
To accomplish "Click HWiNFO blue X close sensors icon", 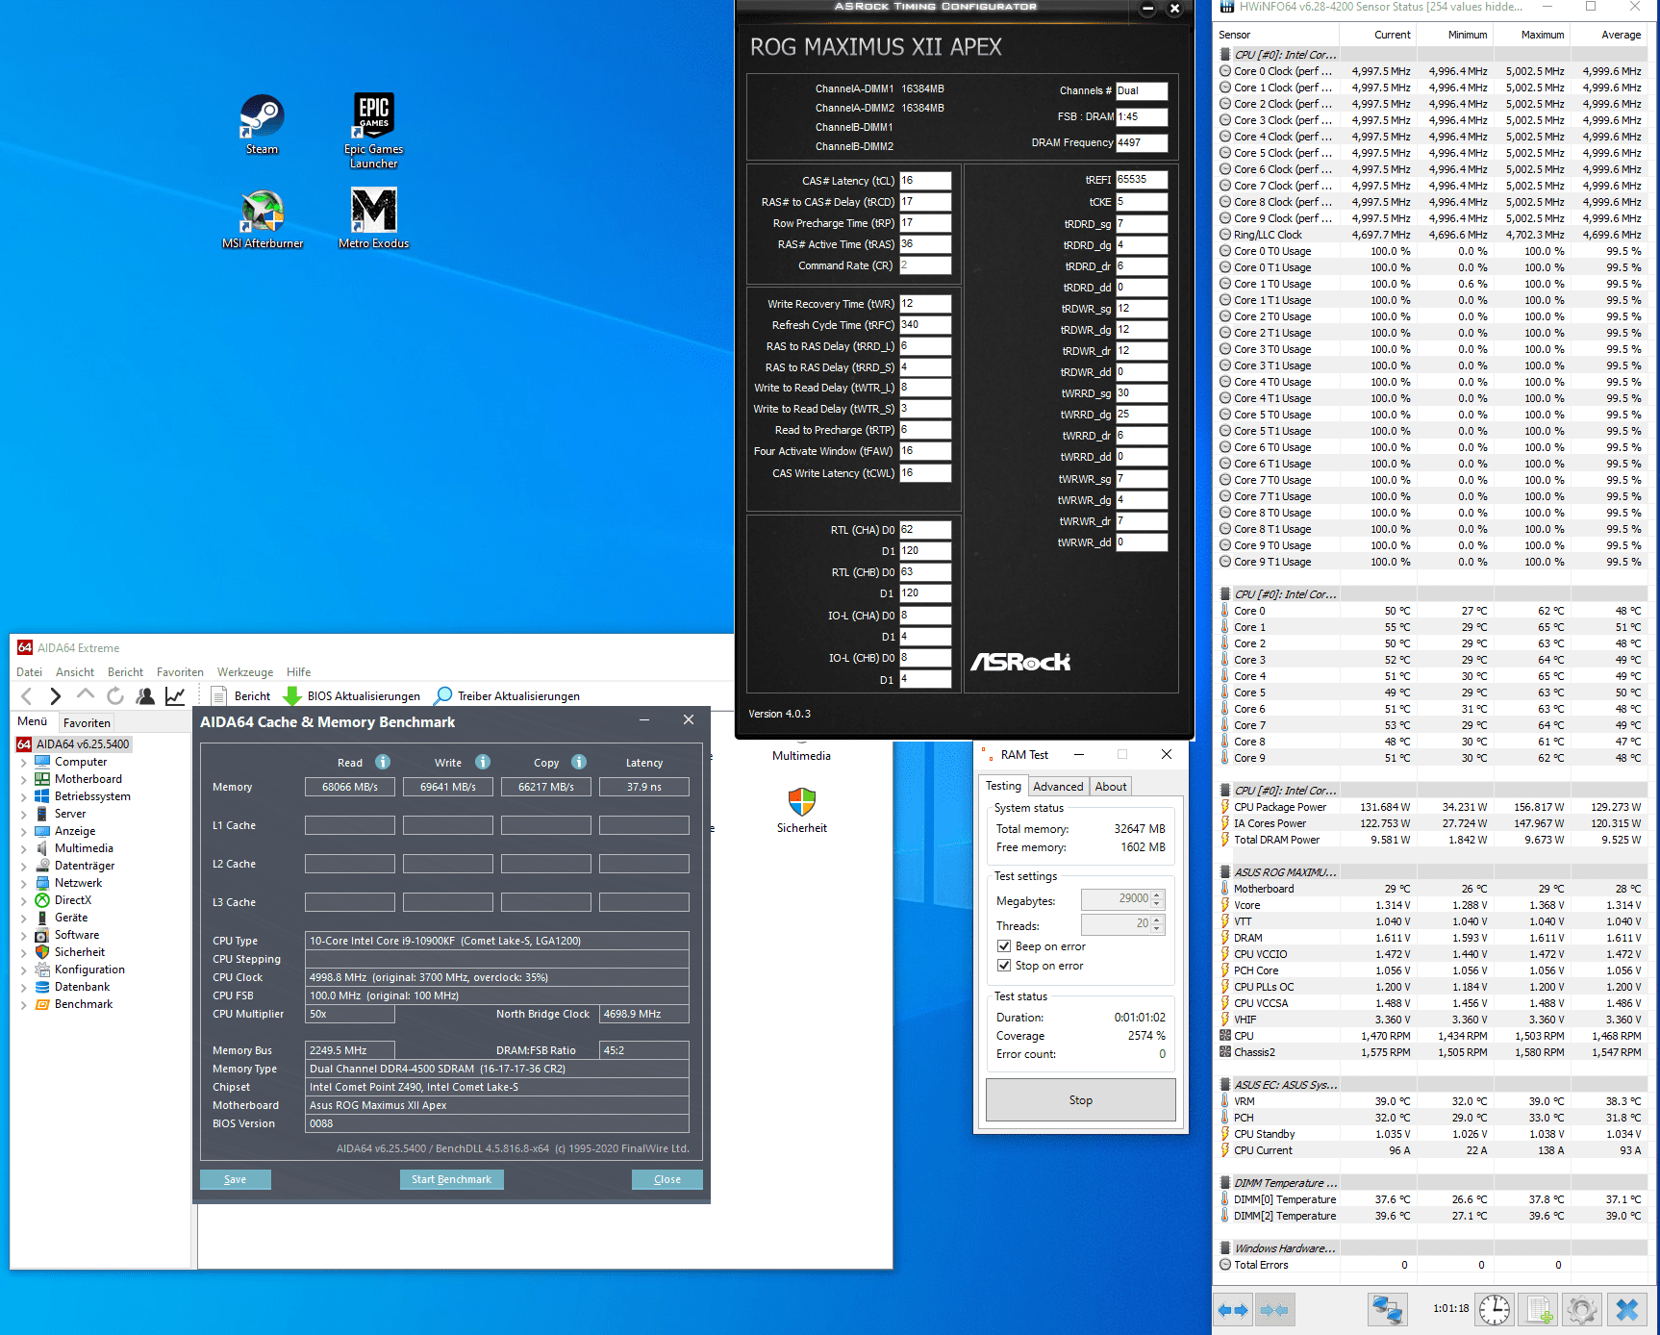I will click(x=1627, y=1310).
